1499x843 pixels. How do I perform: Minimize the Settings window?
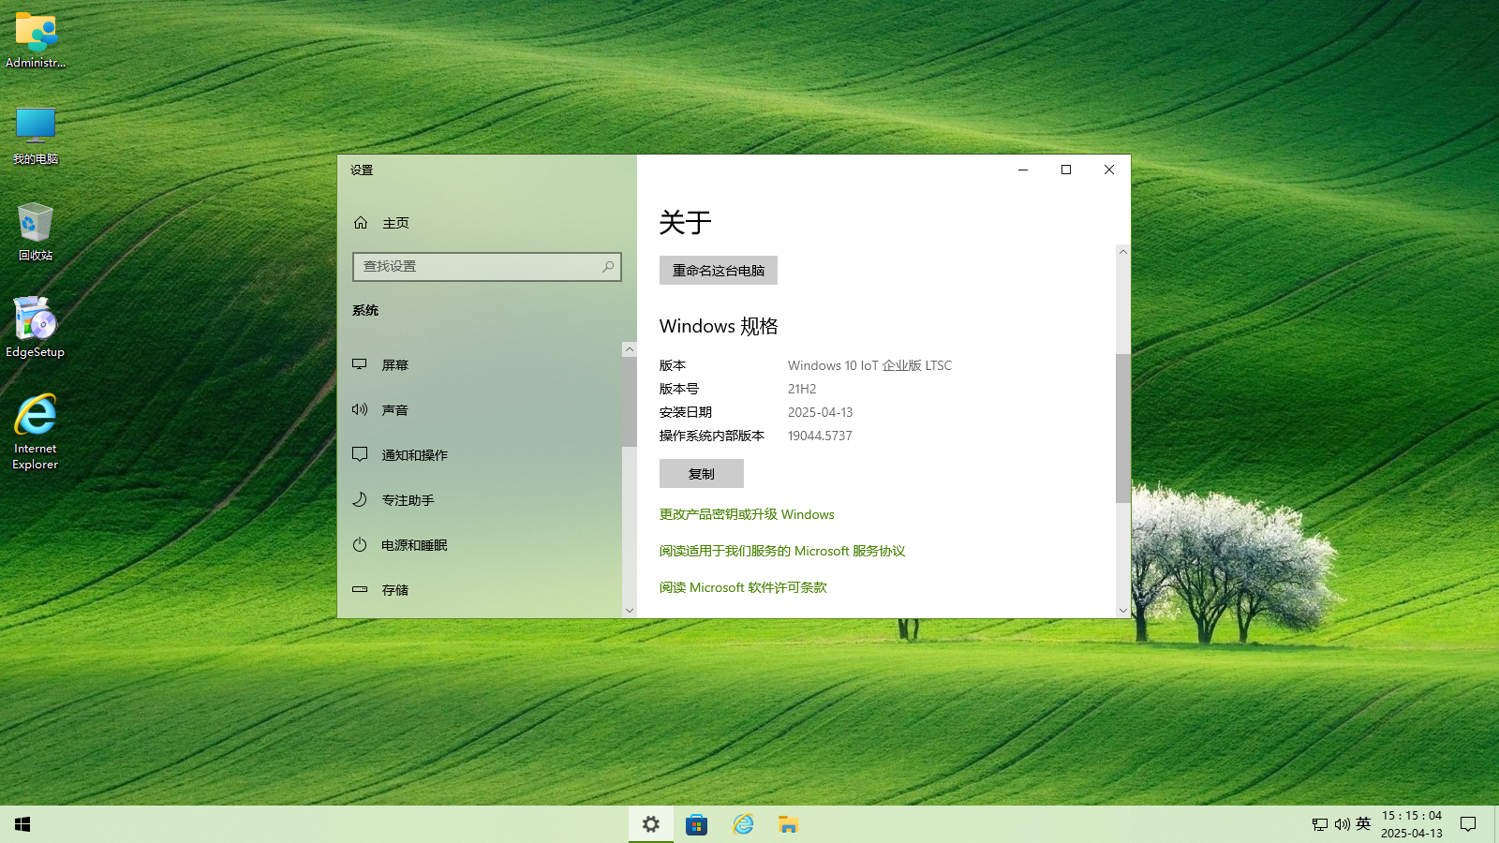pos(1023,170)
